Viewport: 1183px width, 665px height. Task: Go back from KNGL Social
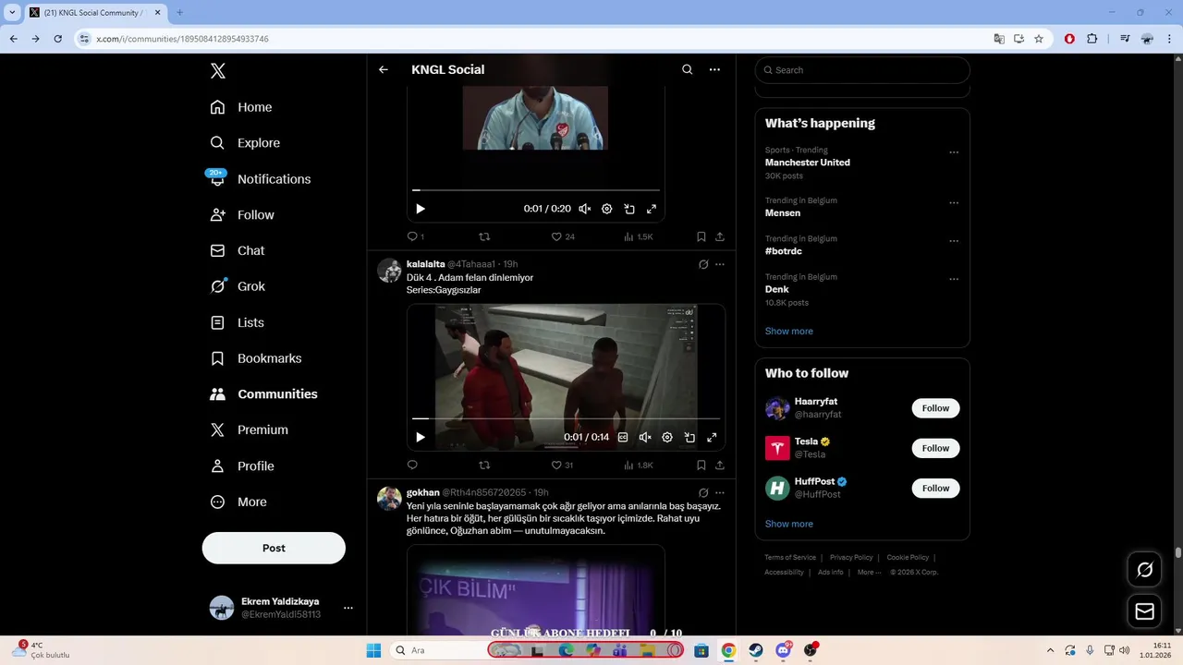point(384,69)
